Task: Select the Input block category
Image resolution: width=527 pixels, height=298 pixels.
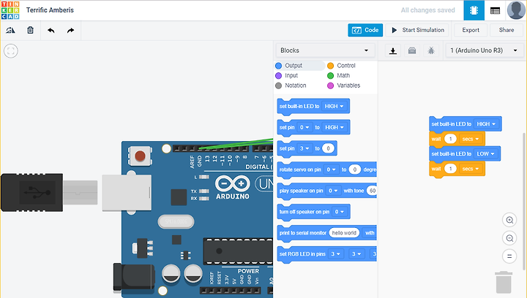Action: (x=287, y=75)
